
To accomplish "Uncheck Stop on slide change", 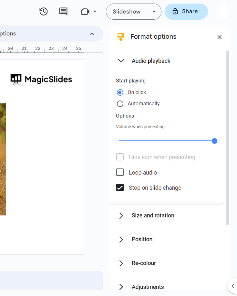I will point(120,188).
